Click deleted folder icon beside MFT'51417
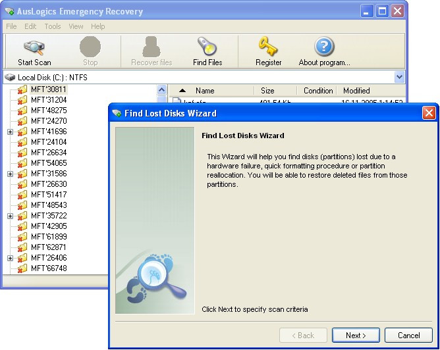The image size is (440, 350). pos(22,195)
